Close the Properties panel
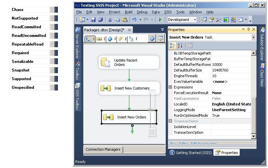 click(x=254, y=29)
